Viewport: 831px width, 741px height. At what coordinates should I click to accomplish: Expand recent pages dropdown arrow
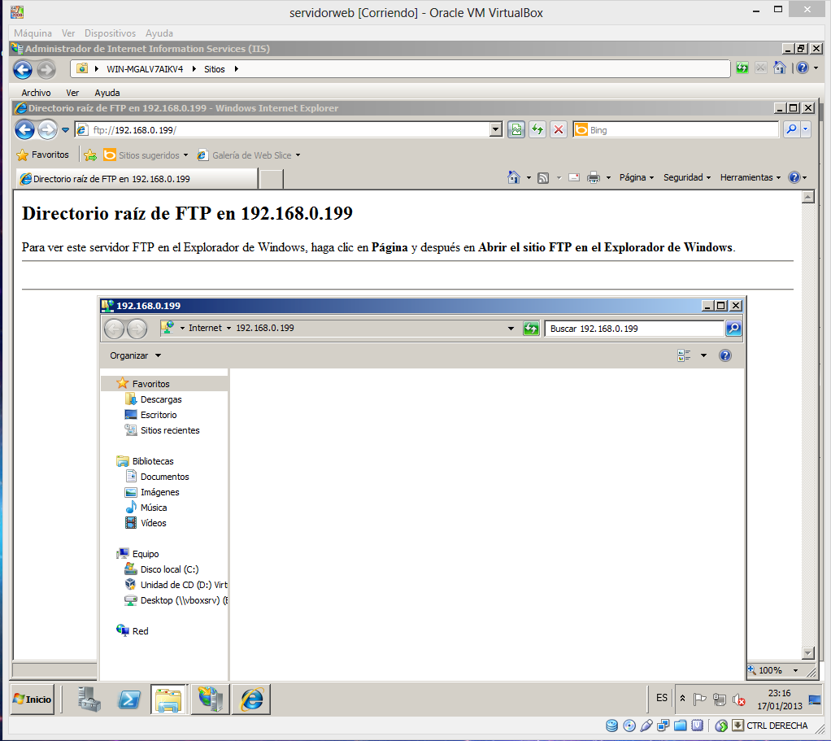pyautogui.click(x=65, y=130)
